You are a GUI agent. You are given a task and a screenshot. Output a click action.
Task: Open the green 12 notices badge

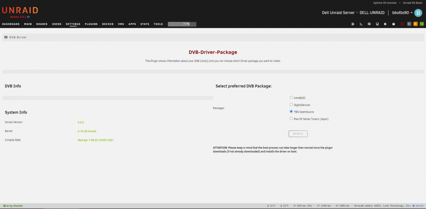pyautogui.click(x=421, y=24)
